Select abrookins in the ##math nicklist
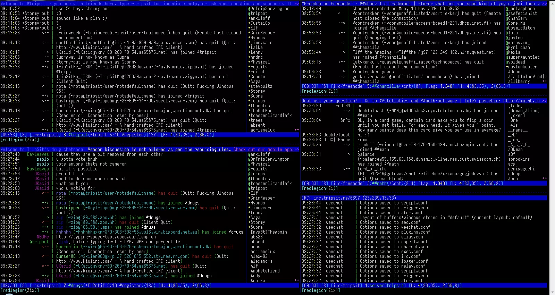 519,159
